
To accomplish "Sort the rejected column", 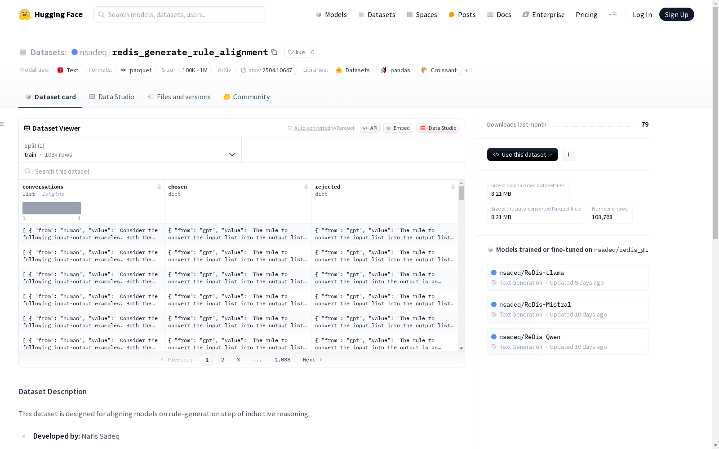I will [x=453, y=187].
